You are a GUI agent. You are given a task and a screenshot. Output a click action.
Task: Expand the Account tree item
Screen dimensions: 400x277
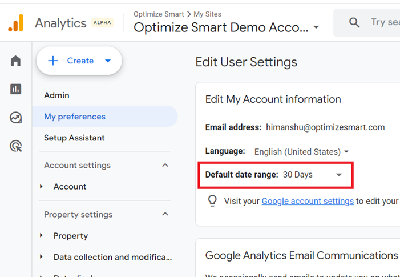[41, 187]
